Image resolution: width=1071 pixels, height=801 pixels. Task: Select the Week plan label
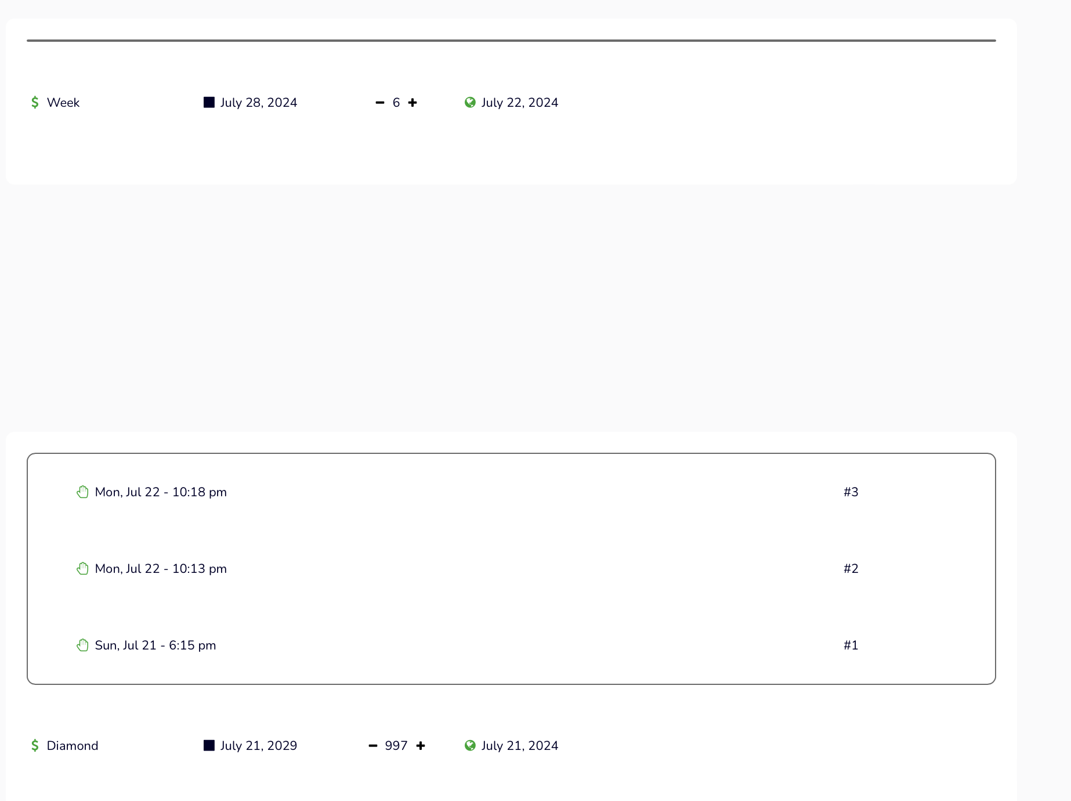[x=63, y=103]
